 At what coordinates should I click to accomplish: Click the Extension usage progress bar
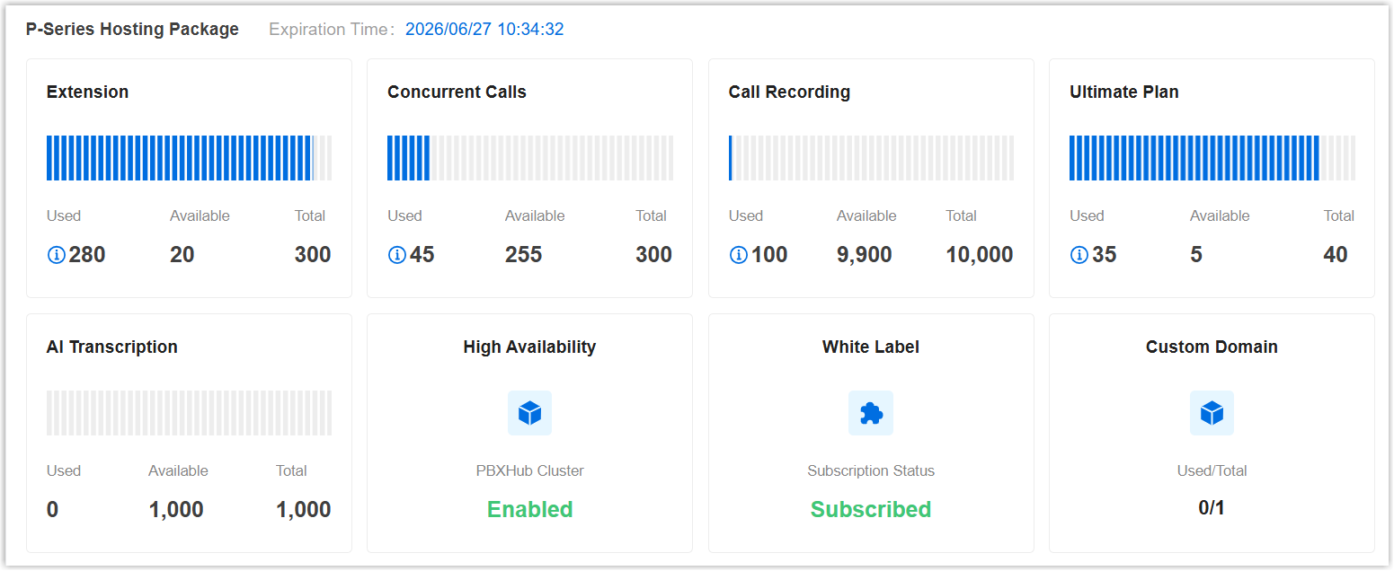point(189,158)
